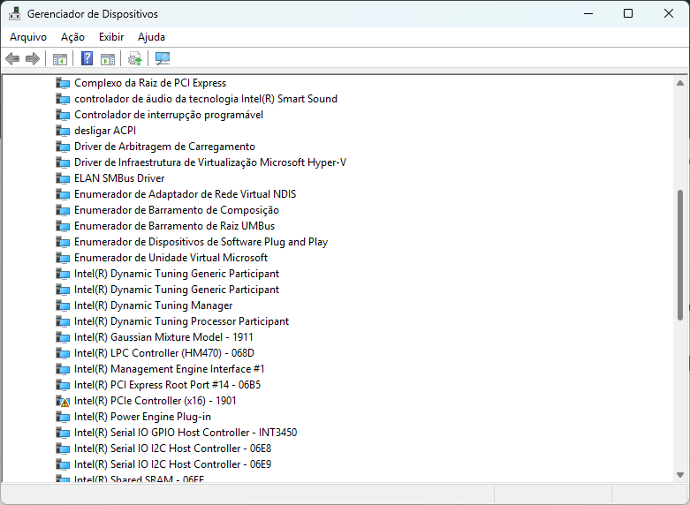690x505 pixels.
Task: Select Enumerador de Dispositivos de Software Plug and Play
Action: 201,242
